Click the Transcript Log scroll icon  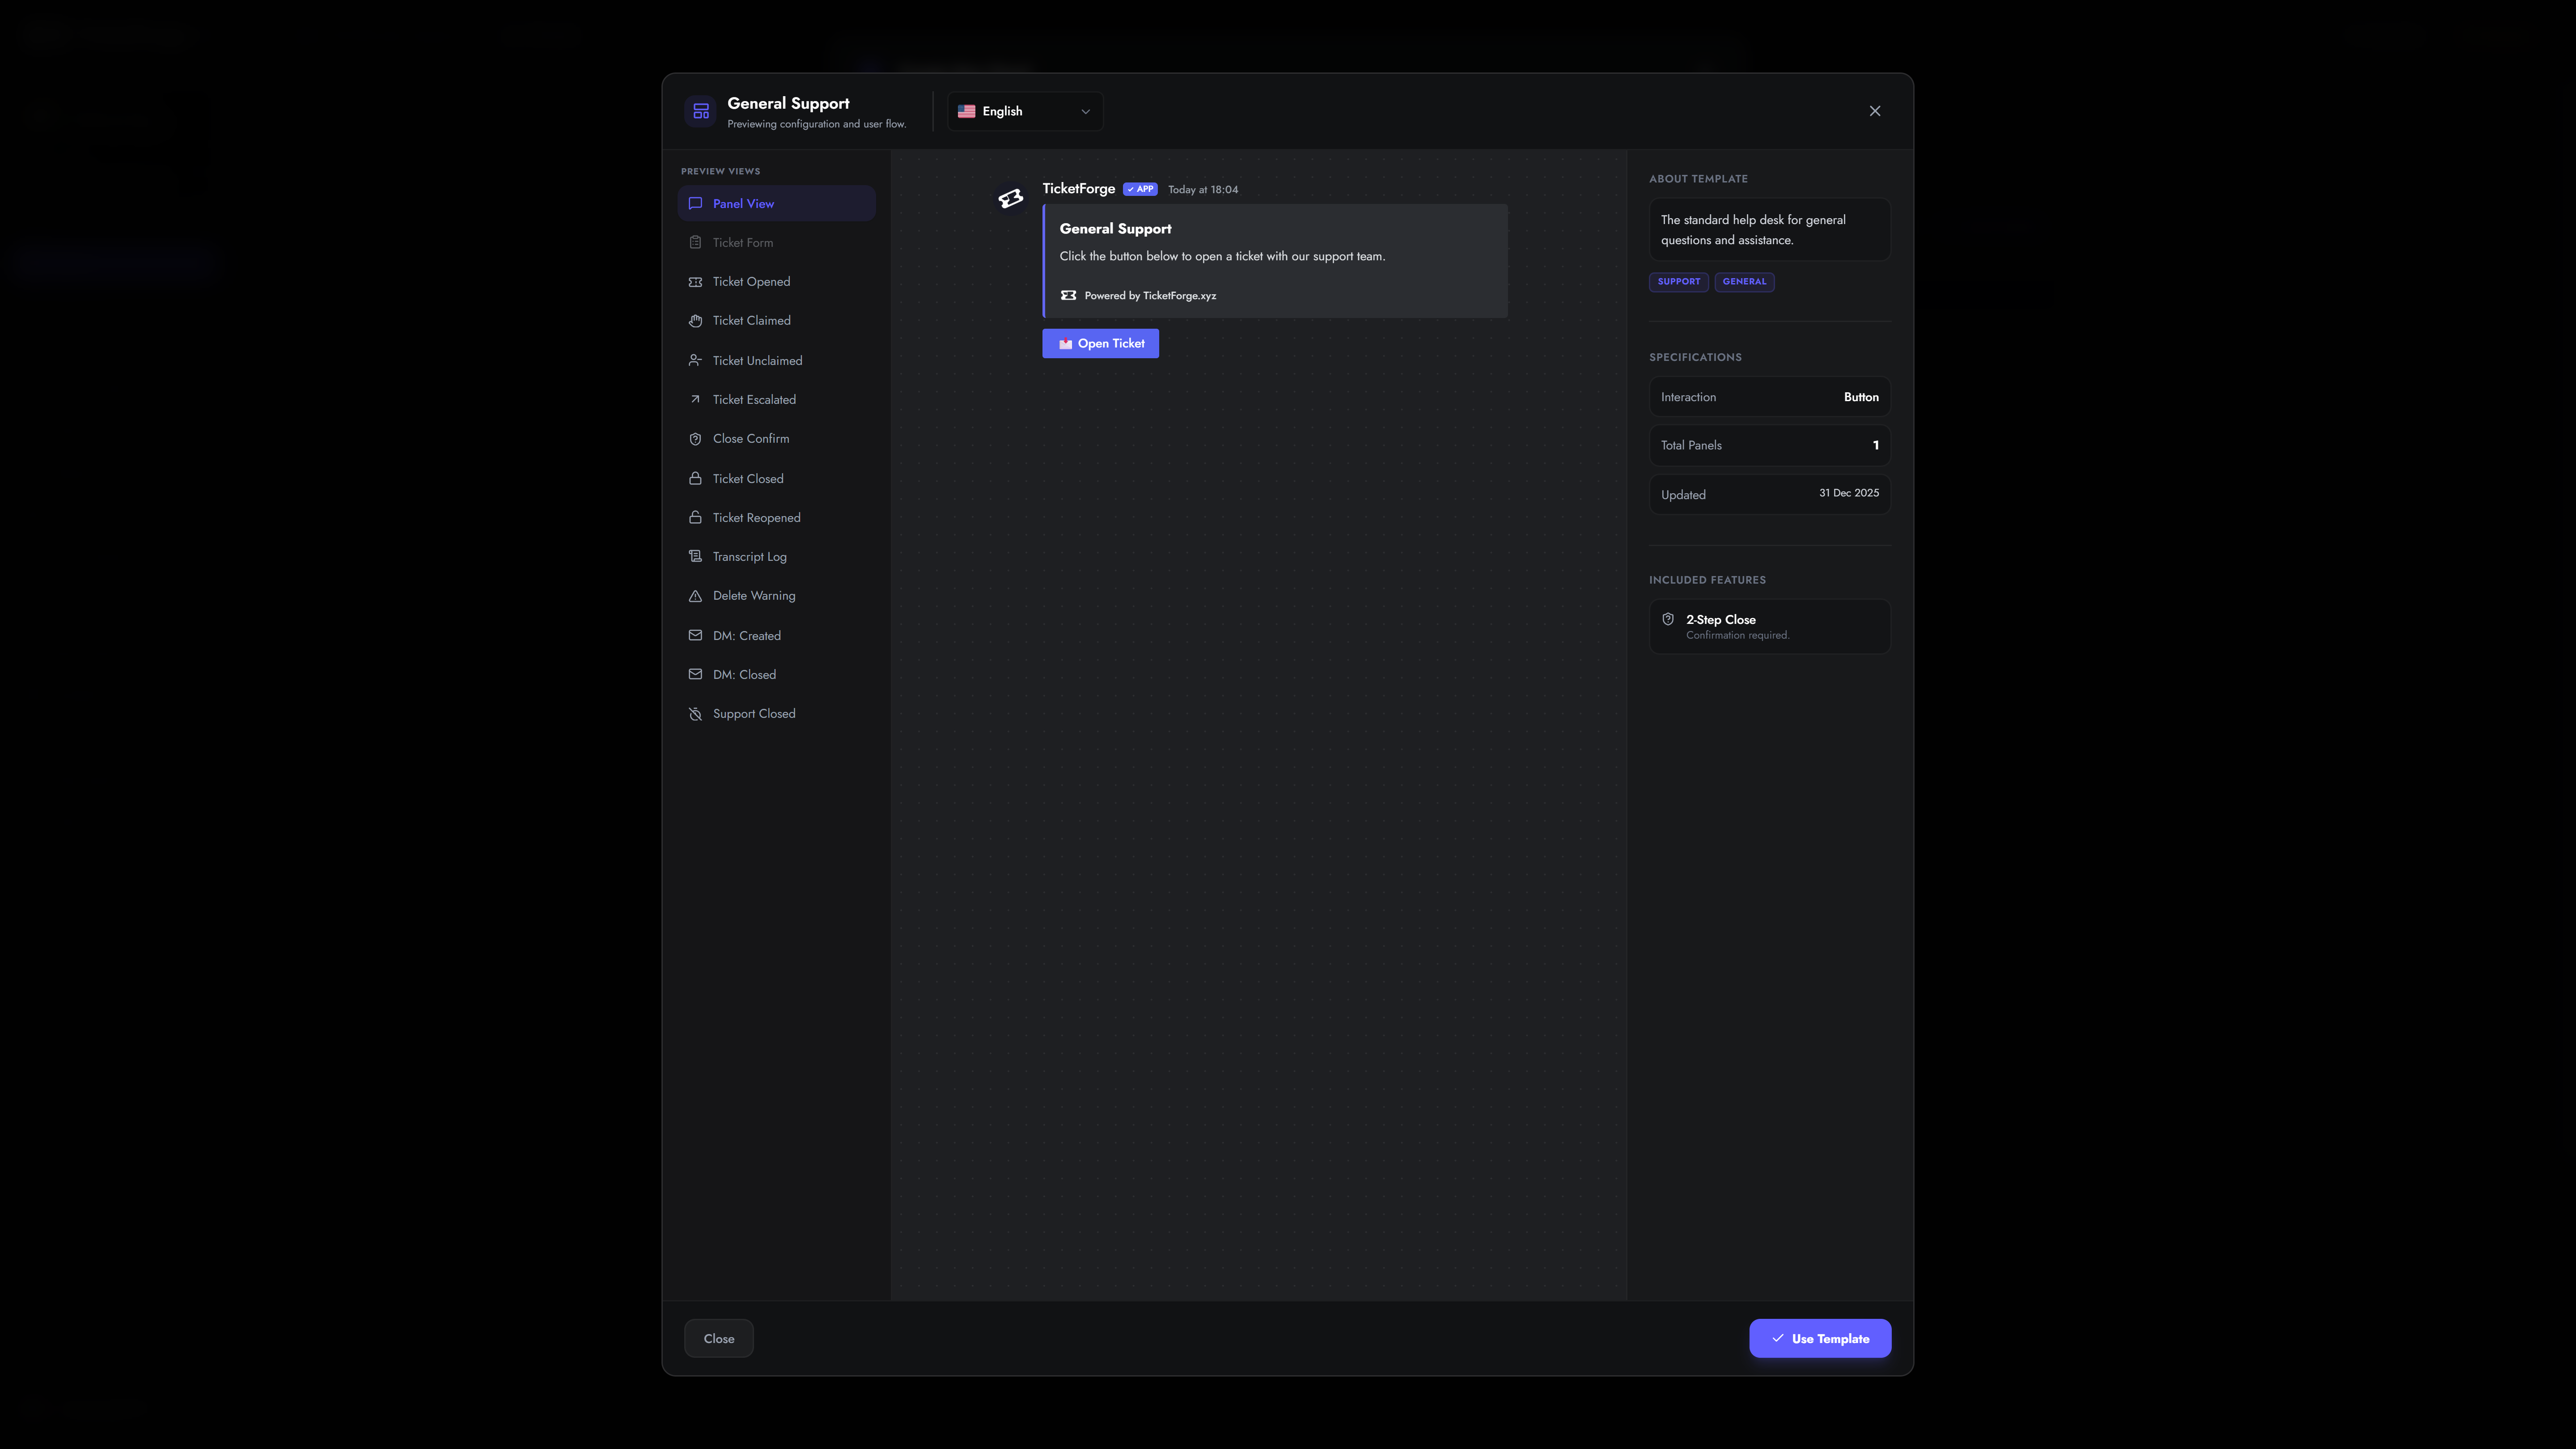tap(695, 556)
